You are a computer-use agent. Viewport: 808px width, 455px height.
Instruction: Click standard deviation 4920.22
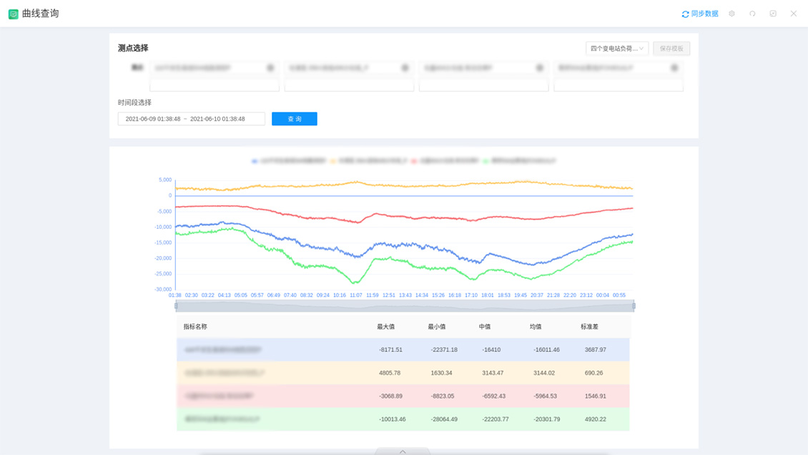(595, 419)
